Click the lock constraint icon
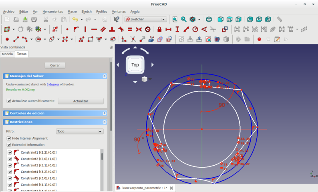The image size is (318, 192). (x=159, y=29)
